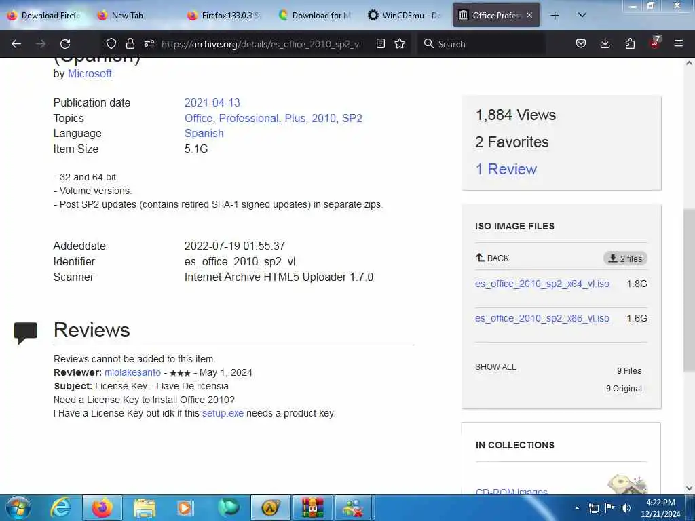Open Firefox from the taskbar
Screen dimensions: 695x521
(102, 507)
